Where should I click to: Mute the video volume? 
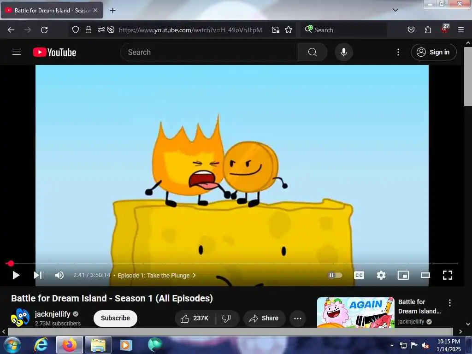[59, 275]
